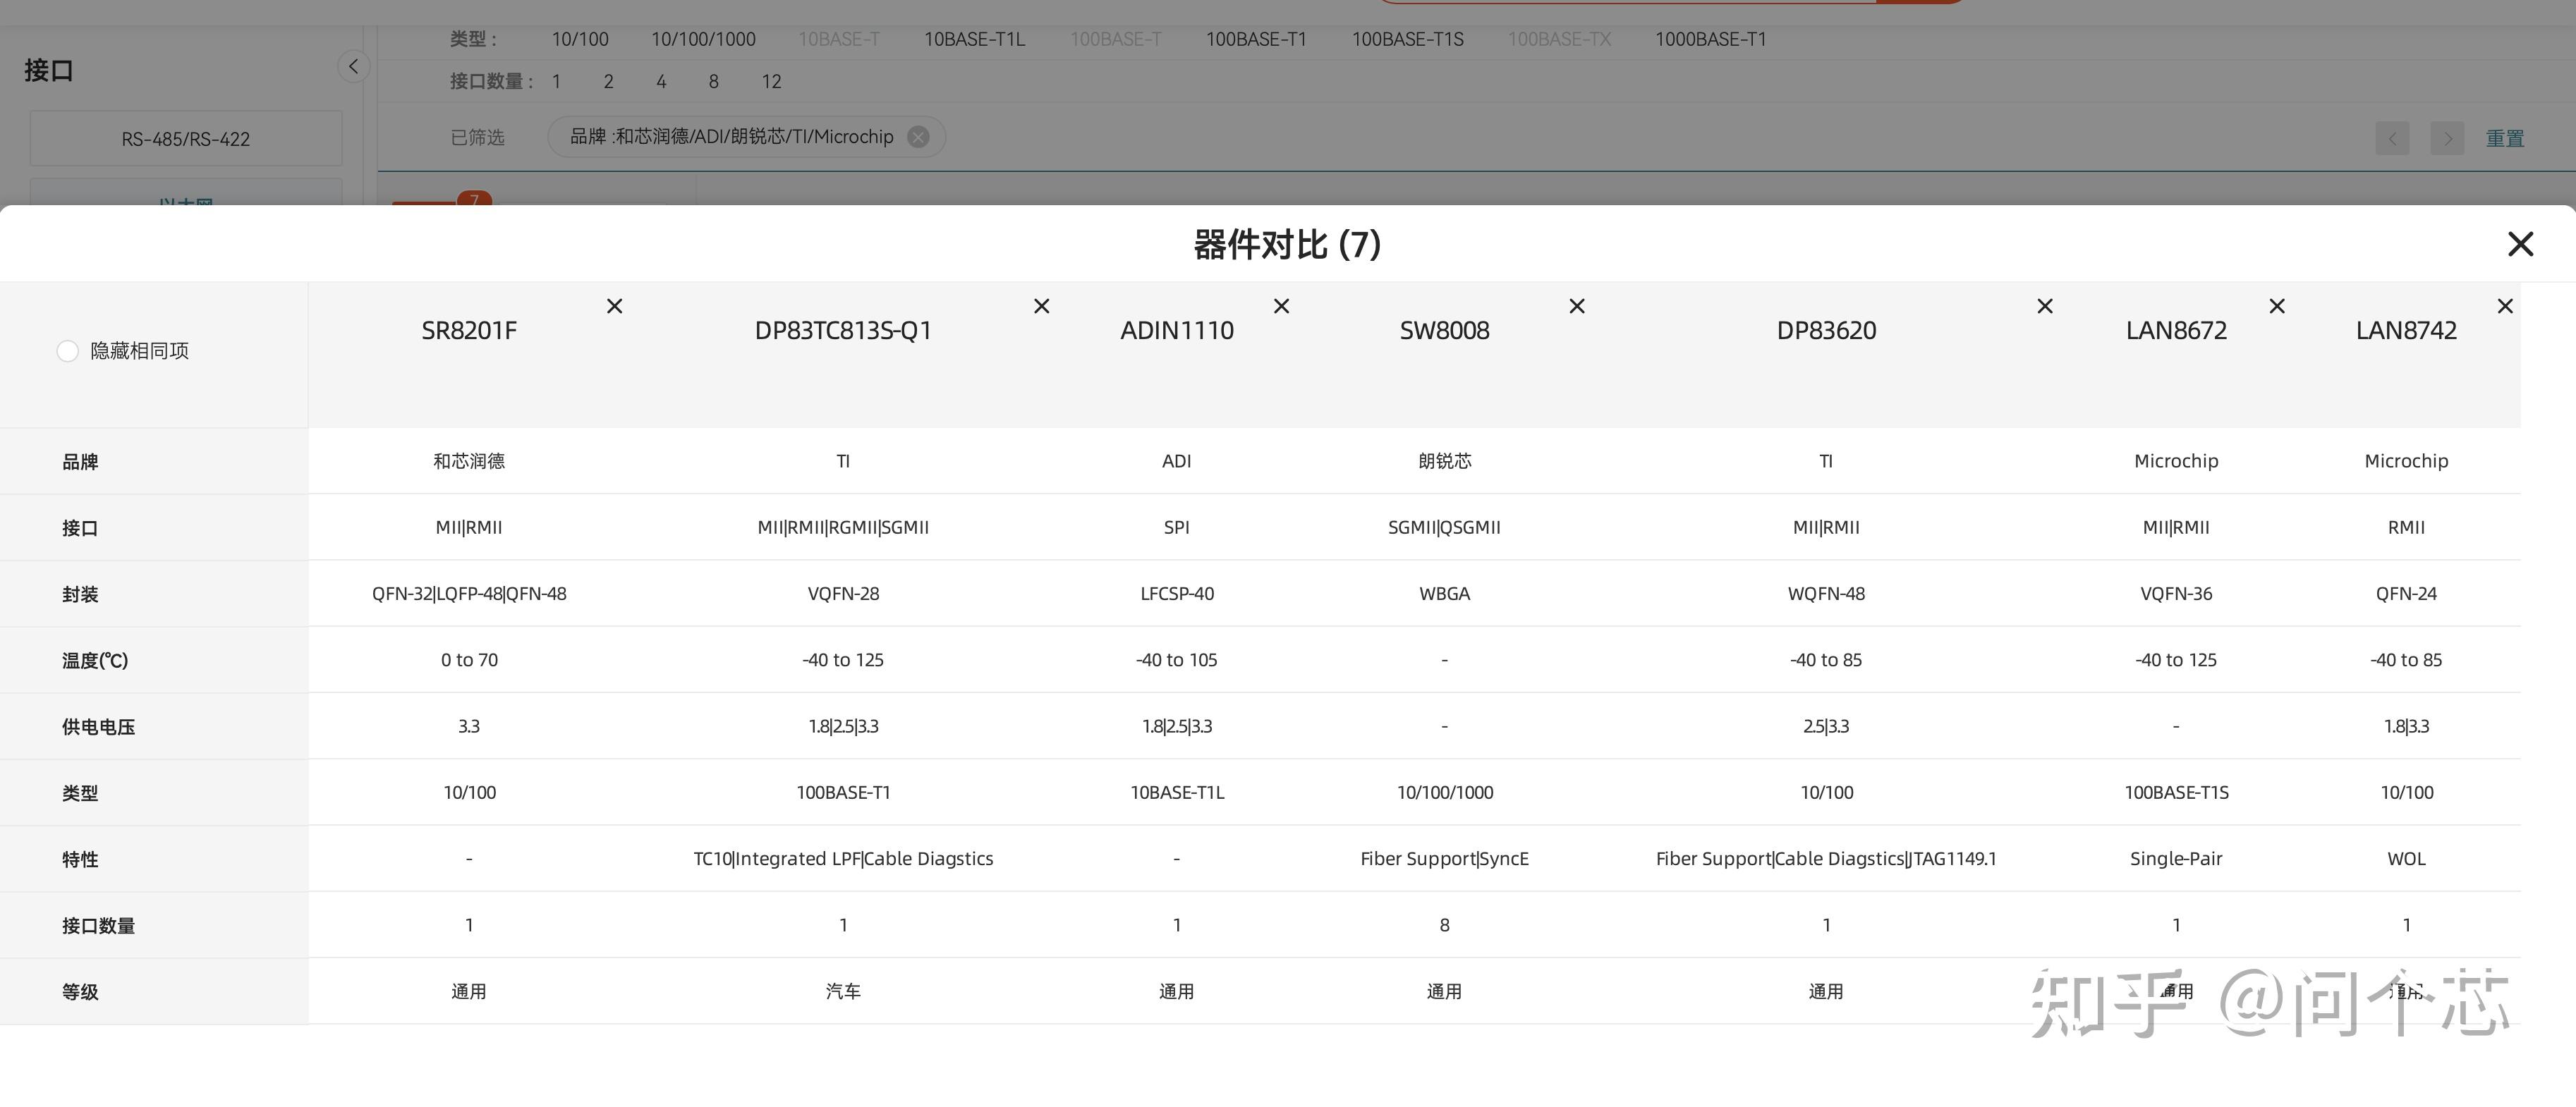Filter type by 10/100
Image resolution: width=2576 pixels, height=1107 pixels.
(x=580, y=39)
